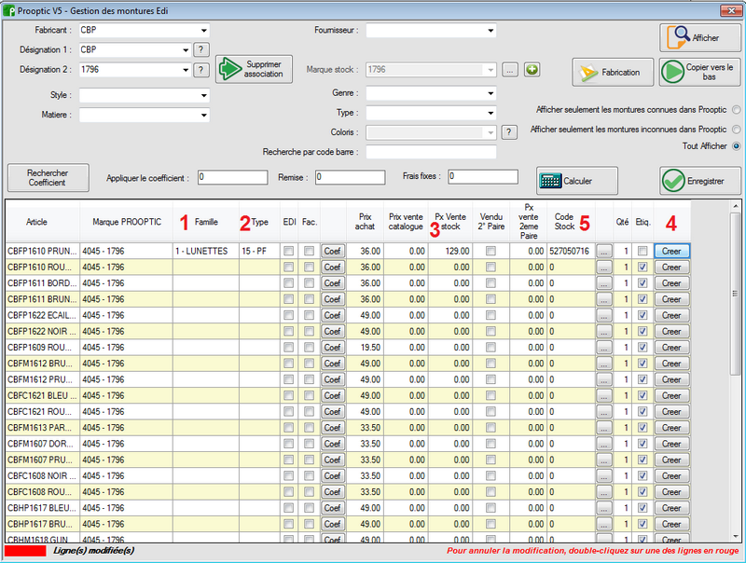Click the Marque PROOPTIC column header

(x=127, y=222)
